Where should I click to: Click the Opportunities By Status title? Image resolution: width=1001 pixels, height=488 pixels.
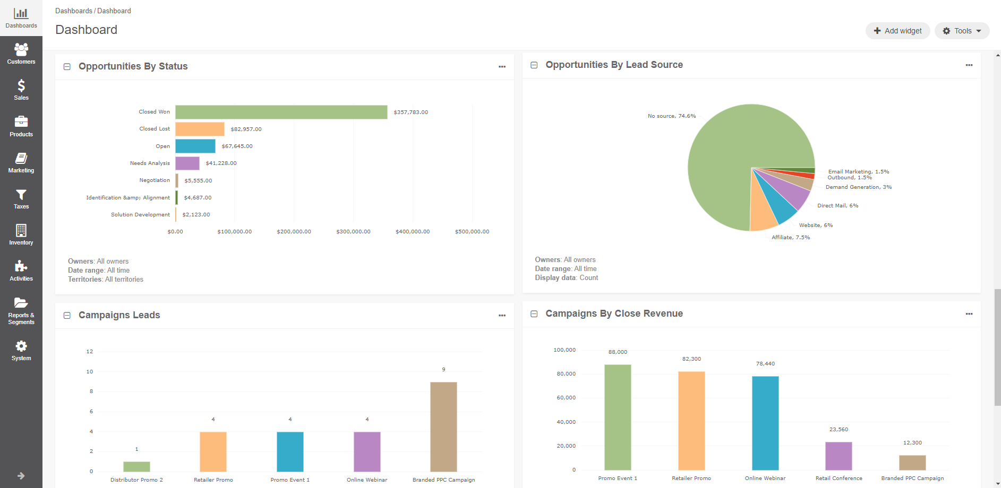(133, 66)
